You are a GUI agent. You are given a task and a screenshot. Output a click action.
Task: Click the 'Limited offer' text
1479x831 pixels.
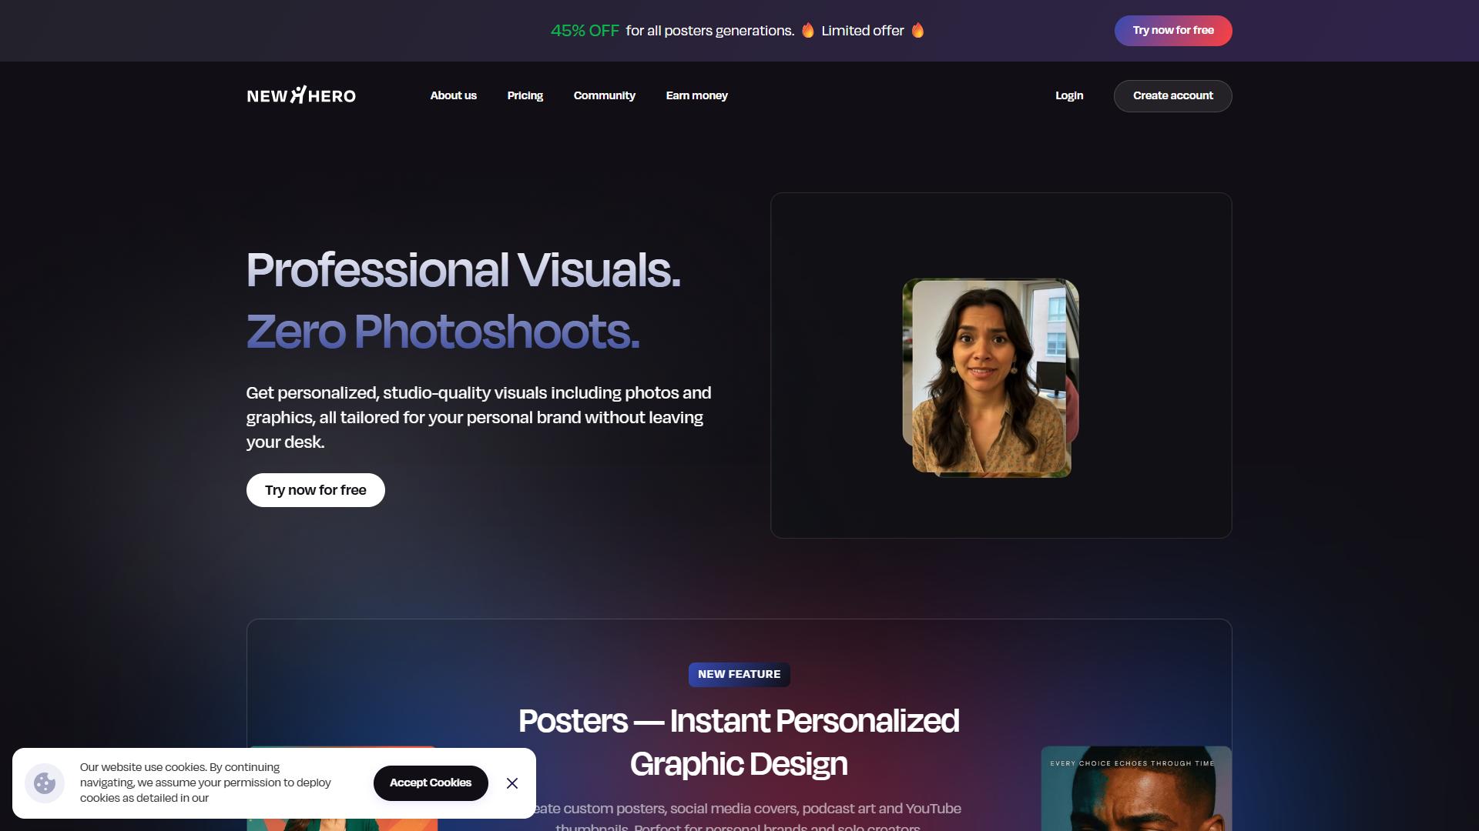pyautogui.click(x=862, y=31)
